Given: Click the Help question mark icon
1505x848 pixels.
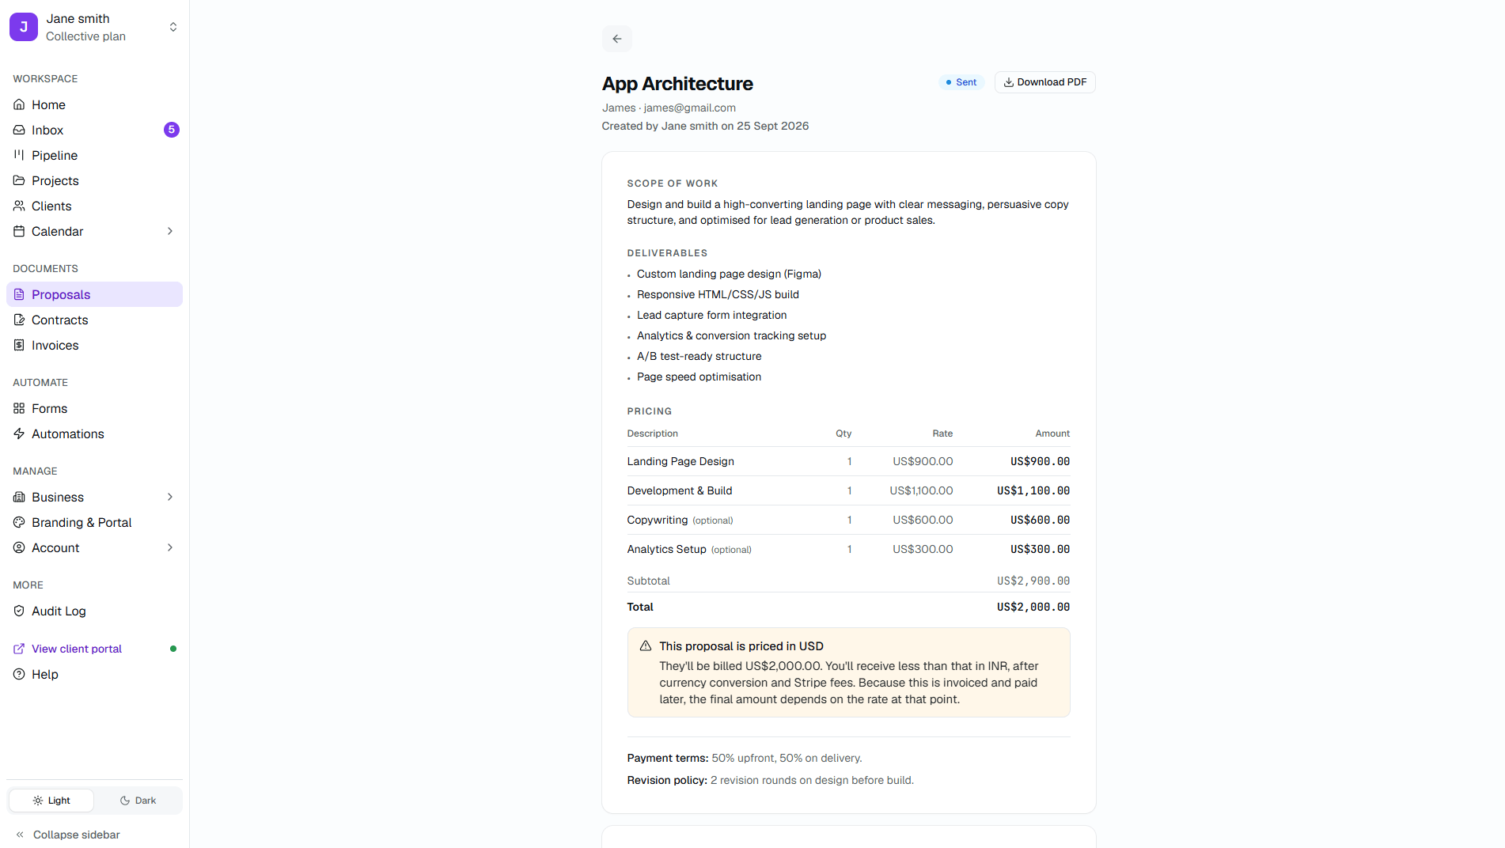Looking at the screenshot, I should click(19, 674).
